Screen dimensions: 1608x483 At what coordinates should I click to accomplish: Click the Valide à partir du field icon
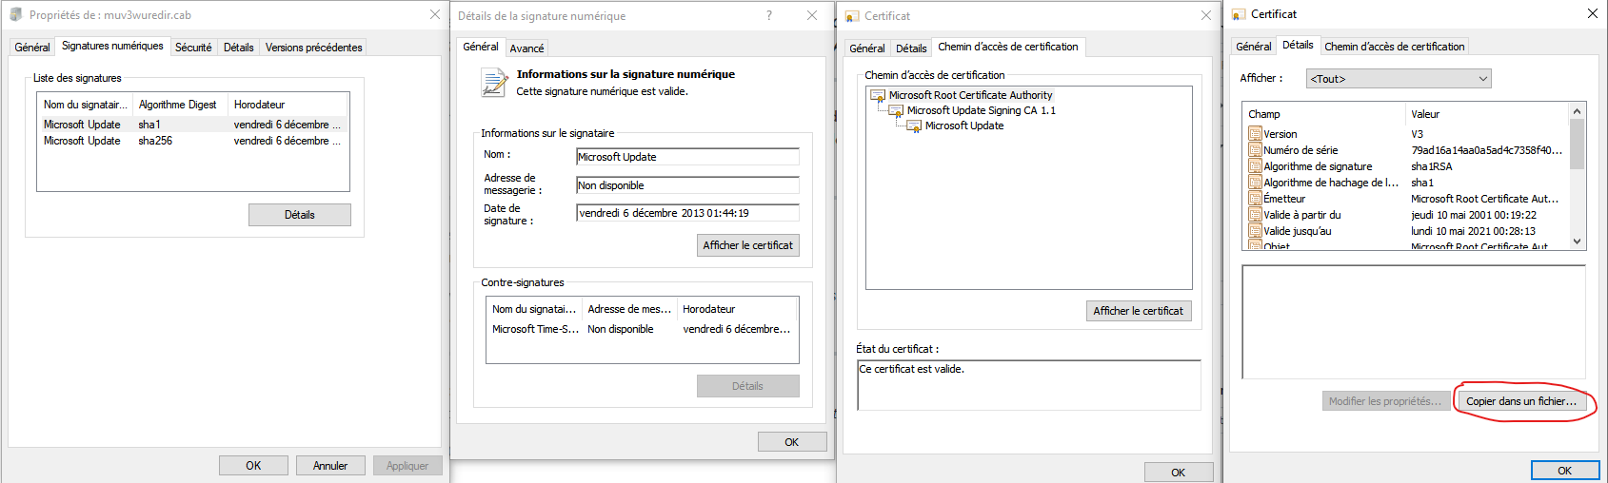[x=1255, y=215]
